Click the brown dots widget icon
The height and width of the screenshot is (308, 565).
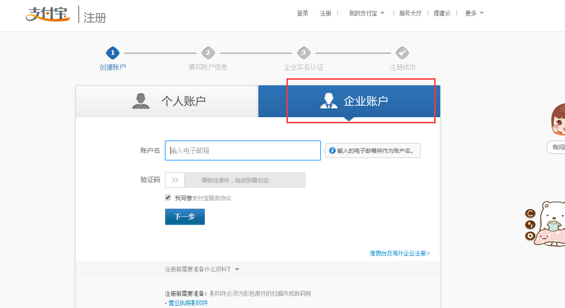pos(530,225)
